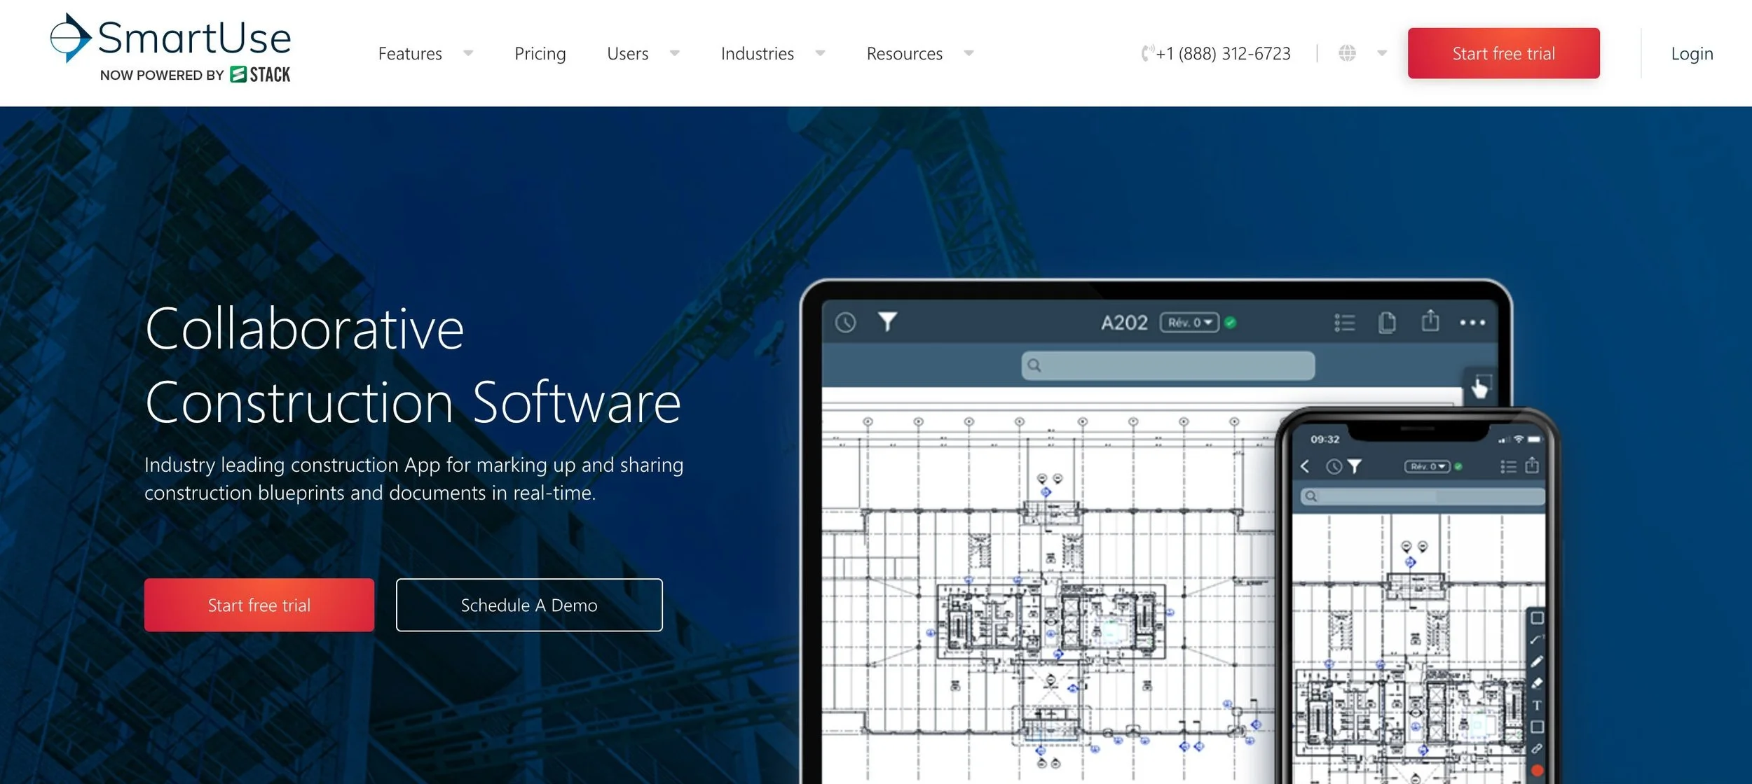Click the list view icon on tablet
This screenshot has width=1752, height=784.
pos(1344,323)
